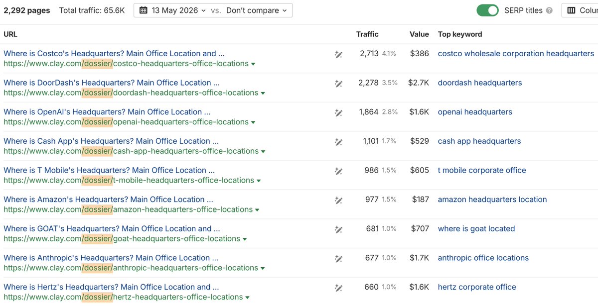Open the Don't compare dropdown
598x306 pixels.
click(x=257, y=10)
